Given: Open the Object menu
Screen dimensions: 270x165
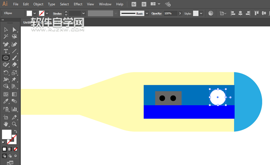Looking at the screenshot, I should click(38, 4).
